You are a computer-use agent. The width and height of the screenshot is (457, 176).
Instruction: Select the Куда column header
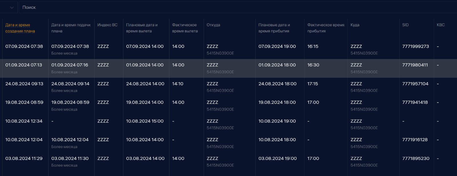355,25
